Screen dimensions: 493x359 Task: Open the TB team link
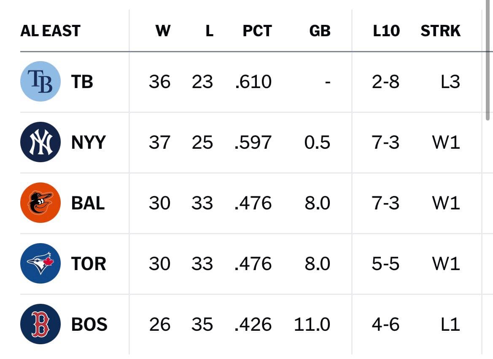pos(82,82)
